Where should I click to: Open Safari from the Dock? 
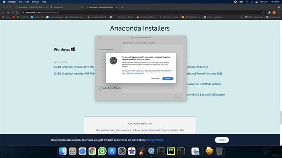[82, 151]
